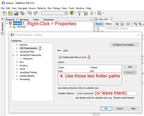
Task: Click the Debug Project toolbar icon
Action: [x=100, y=13]
